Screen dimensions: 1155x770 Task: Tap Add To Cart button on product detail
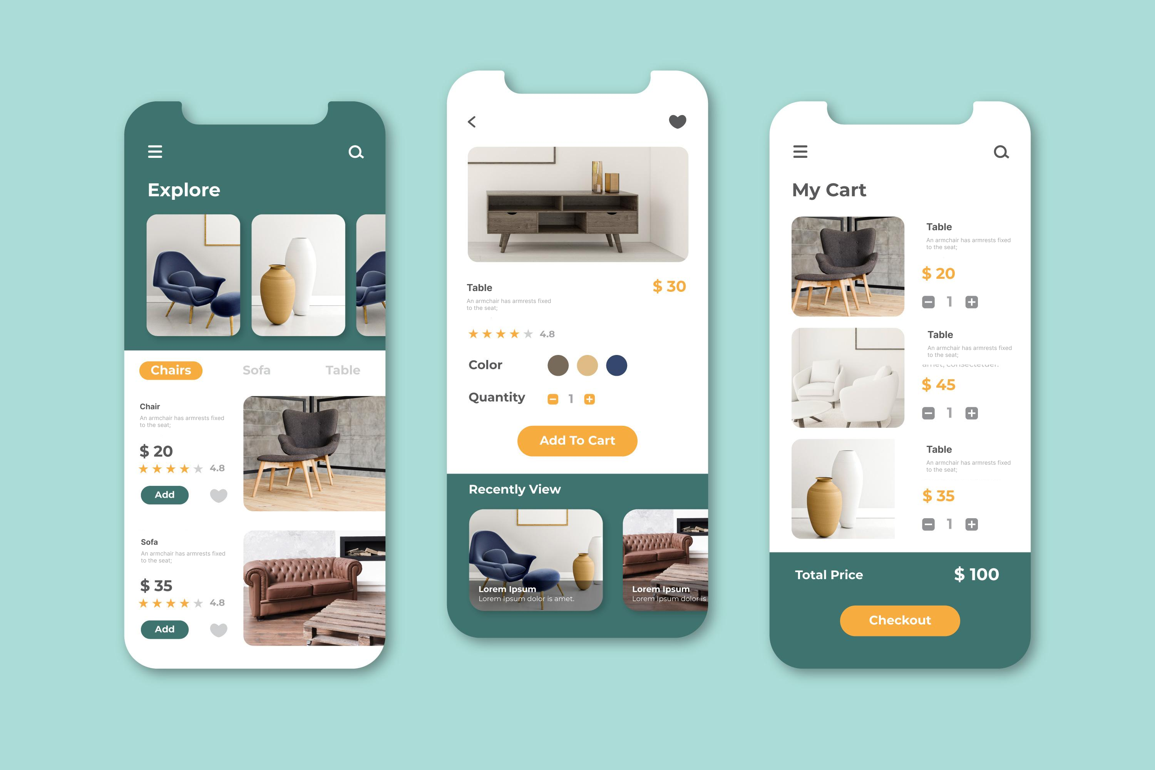pos(577,441)
